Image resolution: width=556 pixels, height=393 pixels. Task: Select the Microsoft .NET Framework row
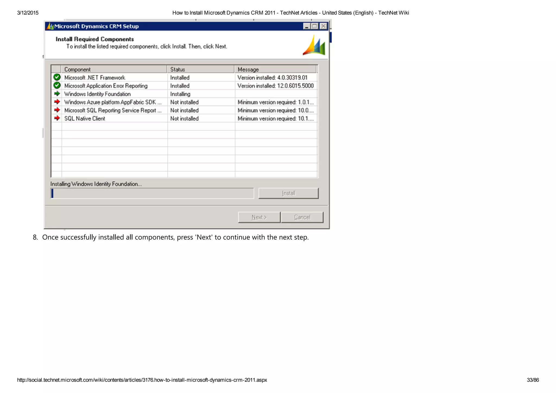184,78
